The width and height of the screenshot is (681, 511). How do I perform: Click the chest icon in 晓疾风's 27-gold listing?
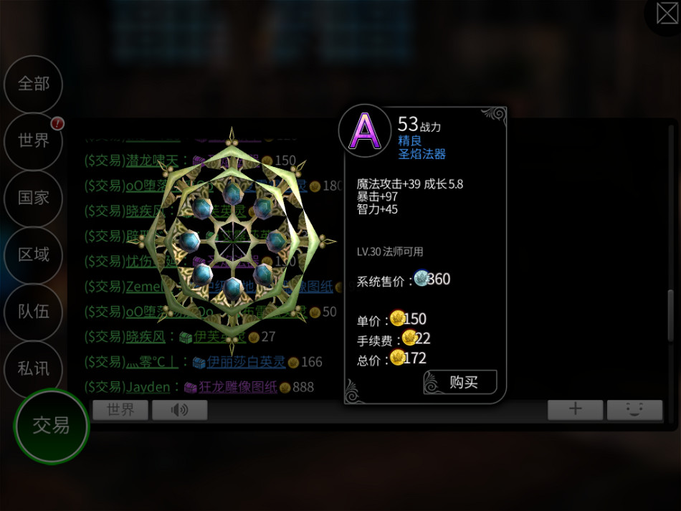(186, 338)
